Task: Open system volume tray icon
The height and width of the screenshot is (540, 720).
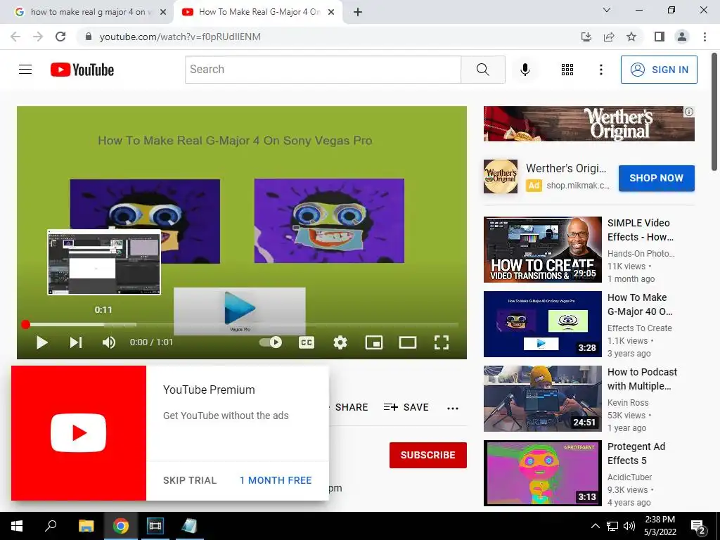Action: tap(629, 526)
